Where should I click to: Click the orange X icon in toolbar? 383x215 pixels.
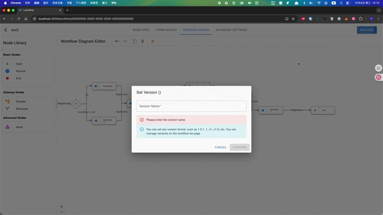[153, 41]
